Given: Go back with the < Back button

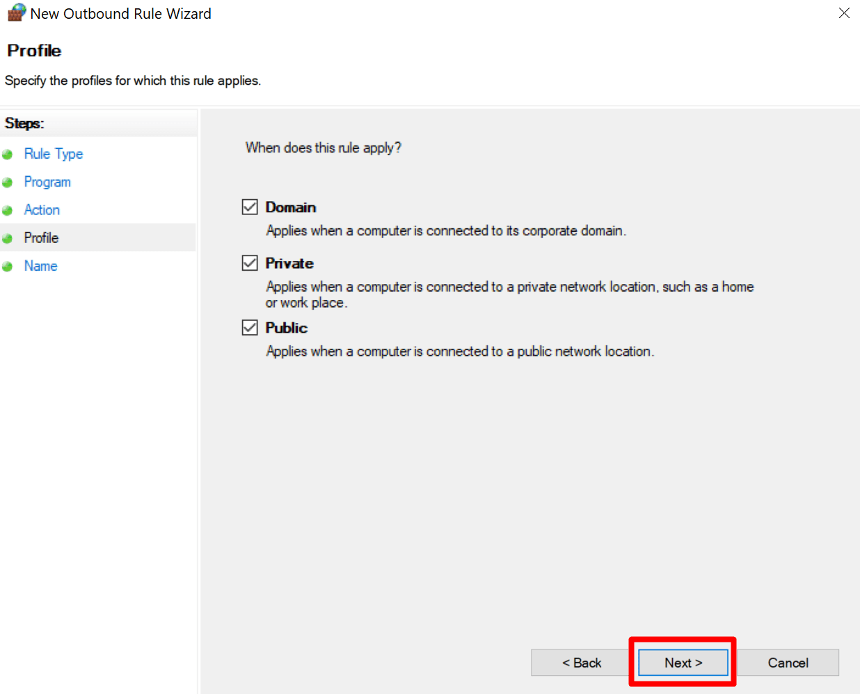Looking at the screenshot, I should (x=581, y=663).
